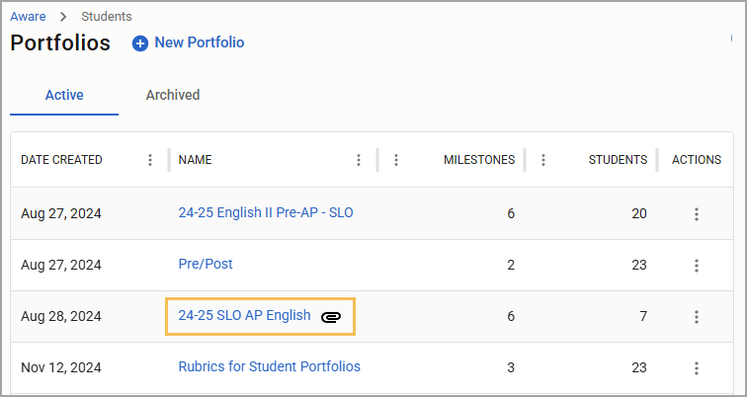Switch to the Archived tab
This screenshot has height=397, width=747.
click(x=173, y=95)
